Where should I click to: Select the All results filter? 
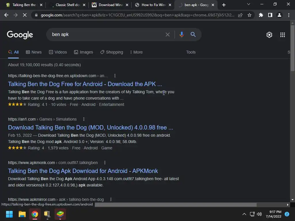(13, 52)
